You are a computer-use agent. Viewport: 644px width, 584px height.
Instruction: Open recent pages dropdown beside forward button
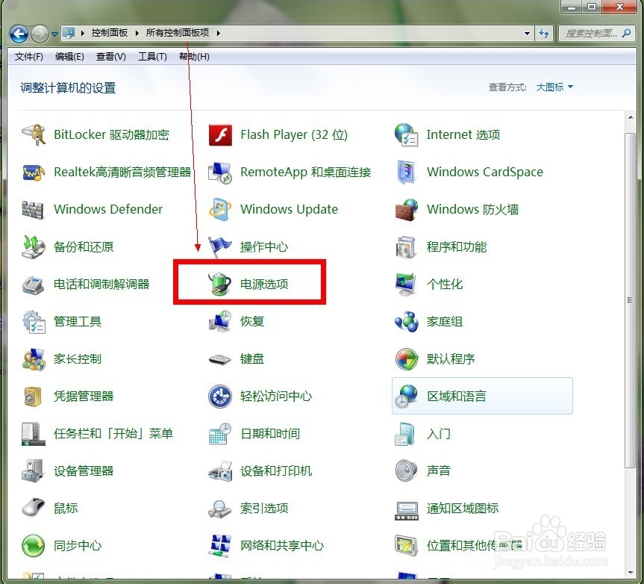pyautogui.click(x=54, y=34)
